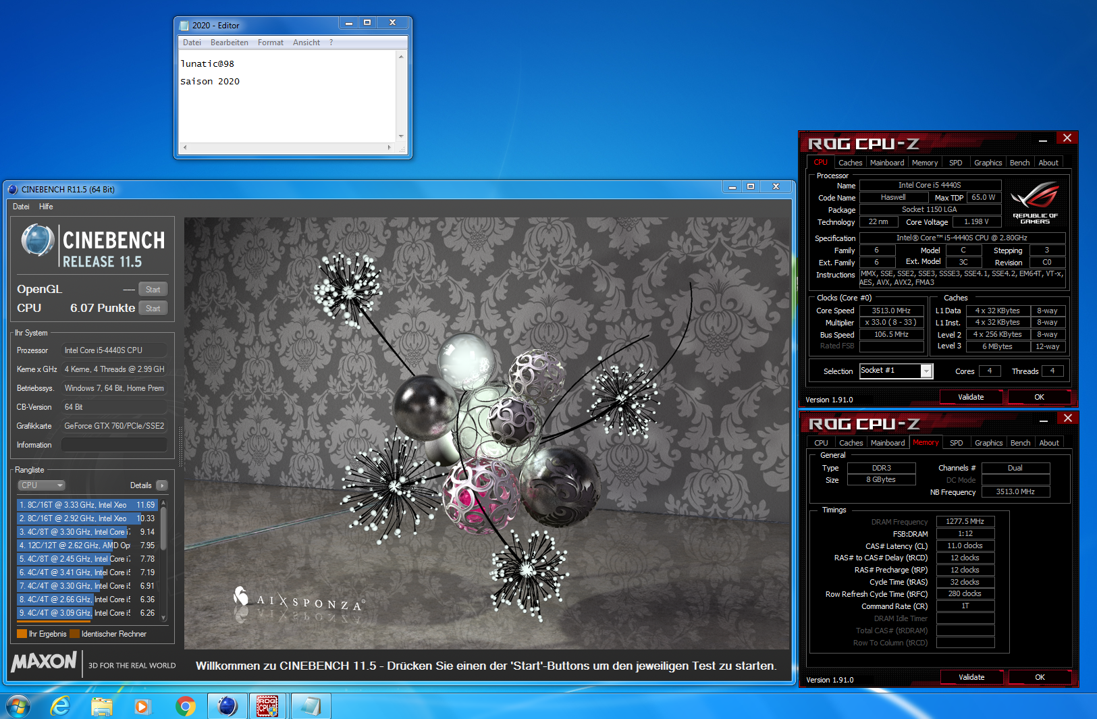
Task: Click the Rangliste vertical scrollbar
Action: 163,560
